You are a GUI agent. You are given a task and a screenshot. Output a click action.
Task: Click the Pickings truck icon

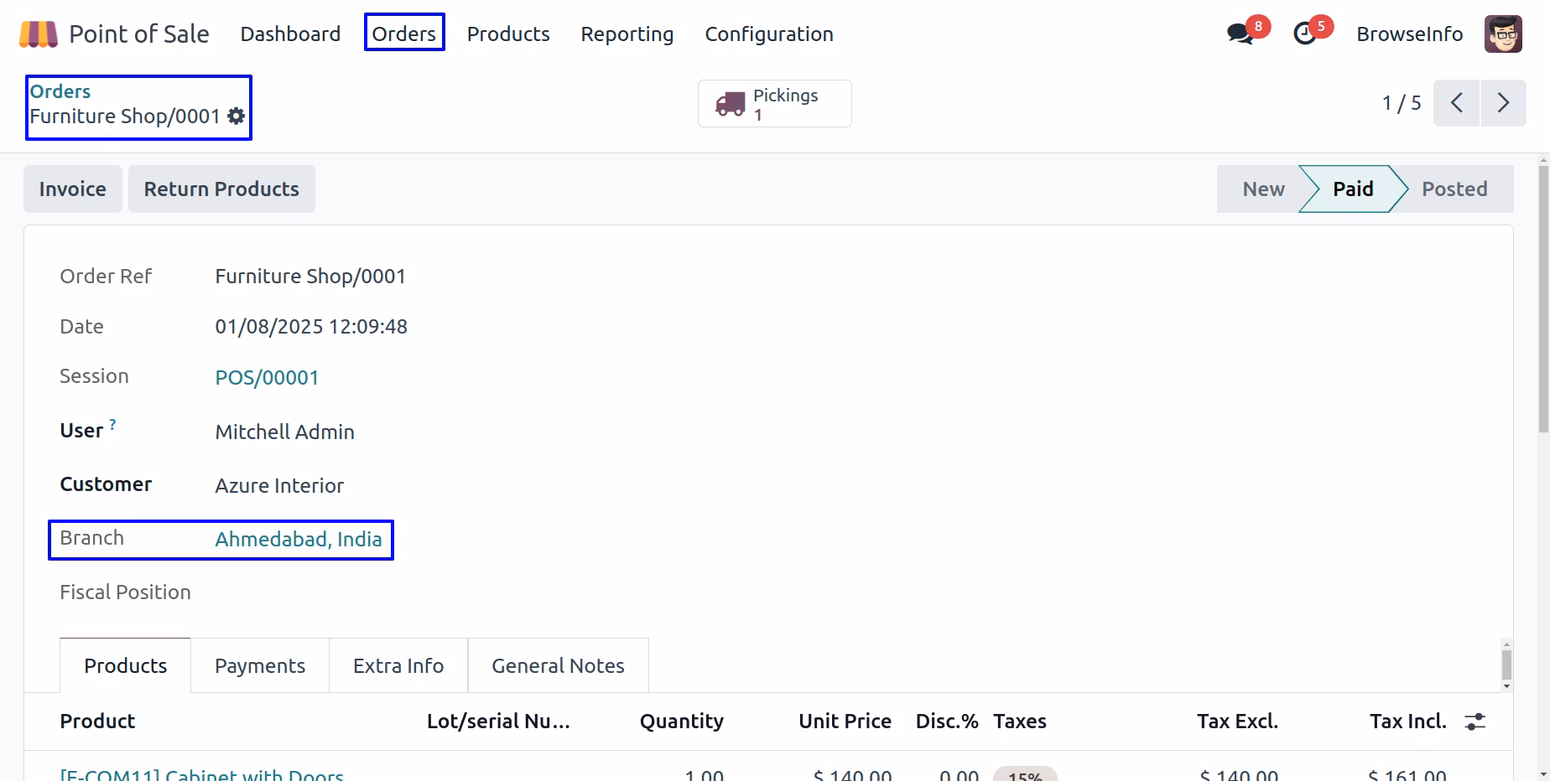[x=730, y=104]
